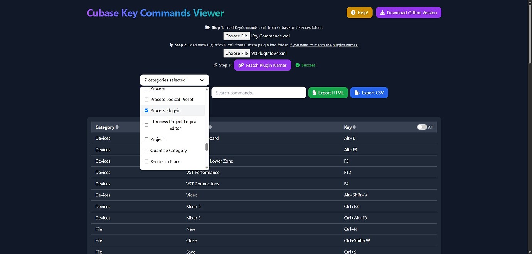Check the Process Project Logical Editor option
The width and height of the screenshot is (532, 254).
(146, 125)
